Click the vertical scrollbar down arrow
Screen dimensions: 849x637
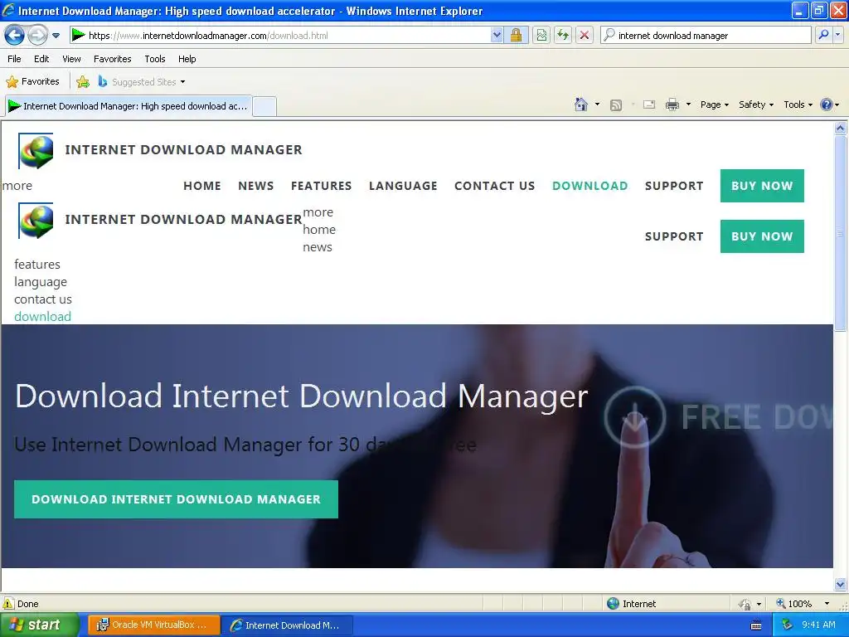pyautogui.click(x=841, y=584)
